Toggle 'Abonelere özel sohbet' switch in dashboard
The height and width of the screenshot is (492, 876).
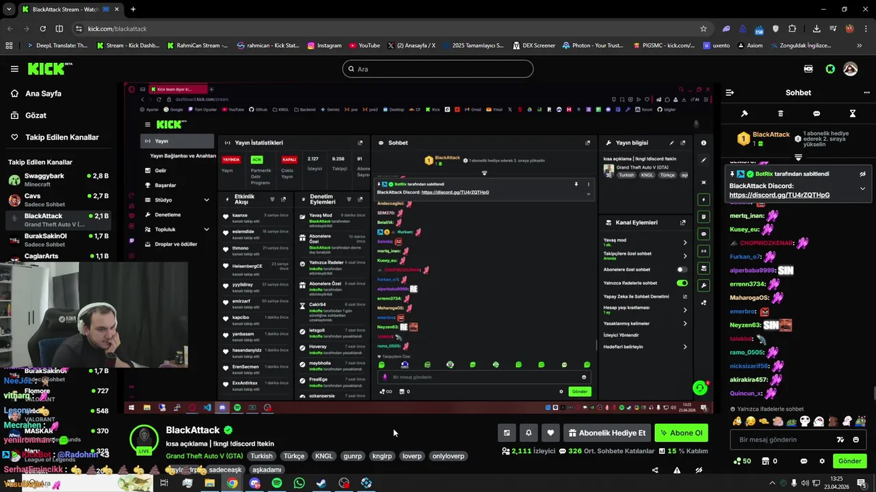pos(682,269)
